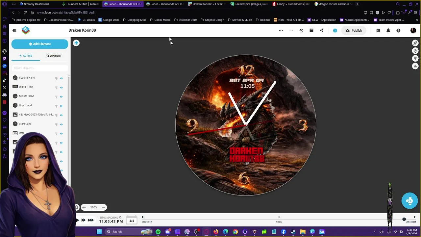This screenshot has height=237, width=421.
Task: Click the Google Docs bookmark
Action: point(109,20)
